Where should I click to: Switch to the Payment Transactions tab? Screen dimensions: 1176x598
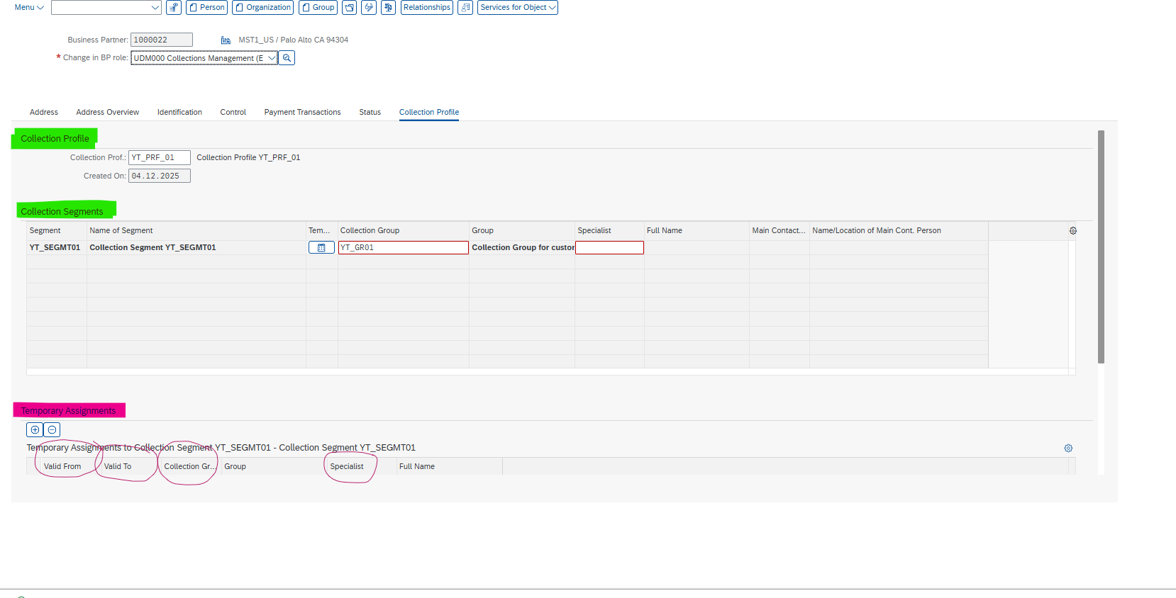click(x=302, y=112)
